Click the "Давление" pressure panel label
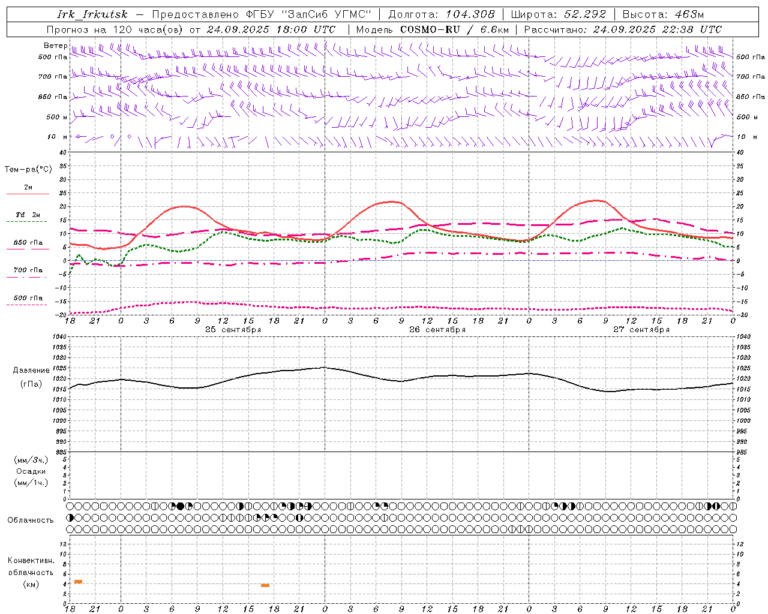This screenshot has height=614, width=768. 30,371
